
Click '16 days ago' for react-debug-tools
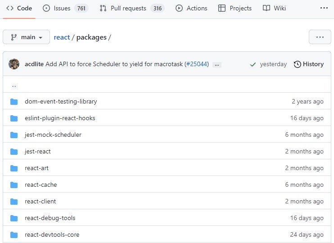point(307,218)
